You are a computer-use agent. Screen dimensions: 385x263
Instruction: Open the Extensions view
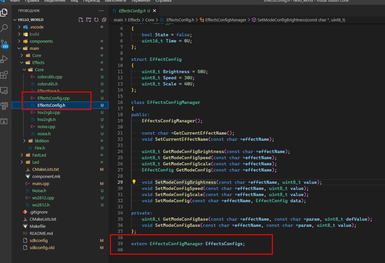click(x=4, y=75)
